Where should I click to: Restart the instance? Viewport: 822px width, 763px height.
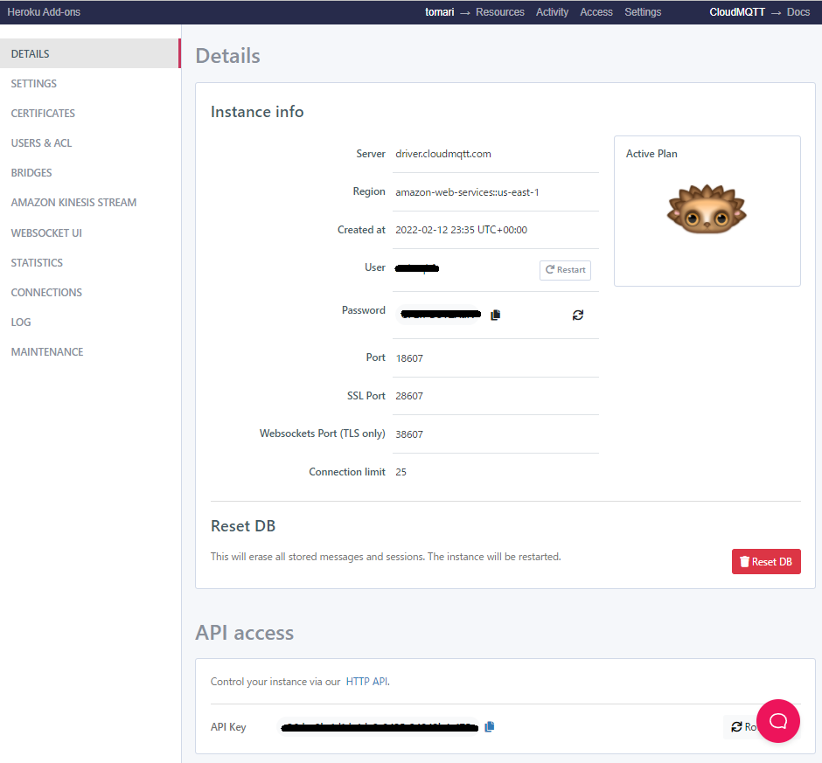[x=565, y=270]
